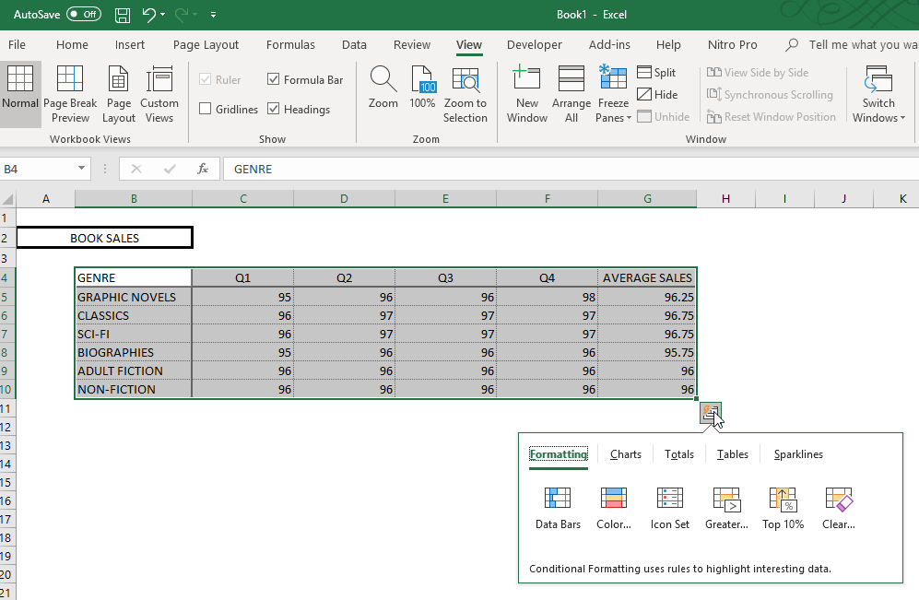
Task: Expand the Name Box dropdown
Action: [x=81, y=169]
